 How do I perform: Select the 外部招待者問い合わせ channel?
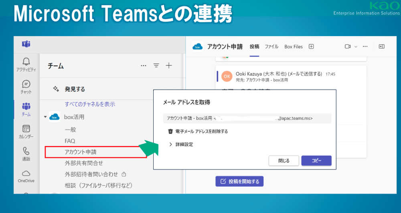pos(91,174)
